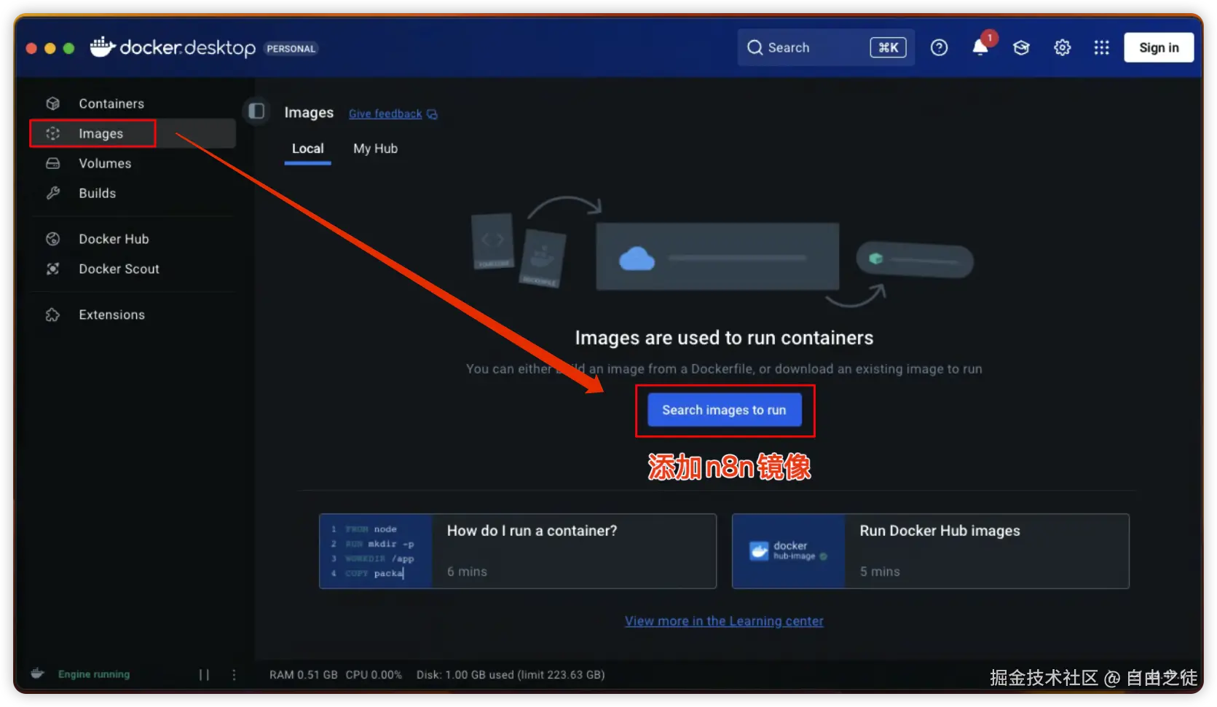This screenshot has width=1217, height=707.
Task: Open Builds via its wrench icon
Action: (x=52, y=193)
